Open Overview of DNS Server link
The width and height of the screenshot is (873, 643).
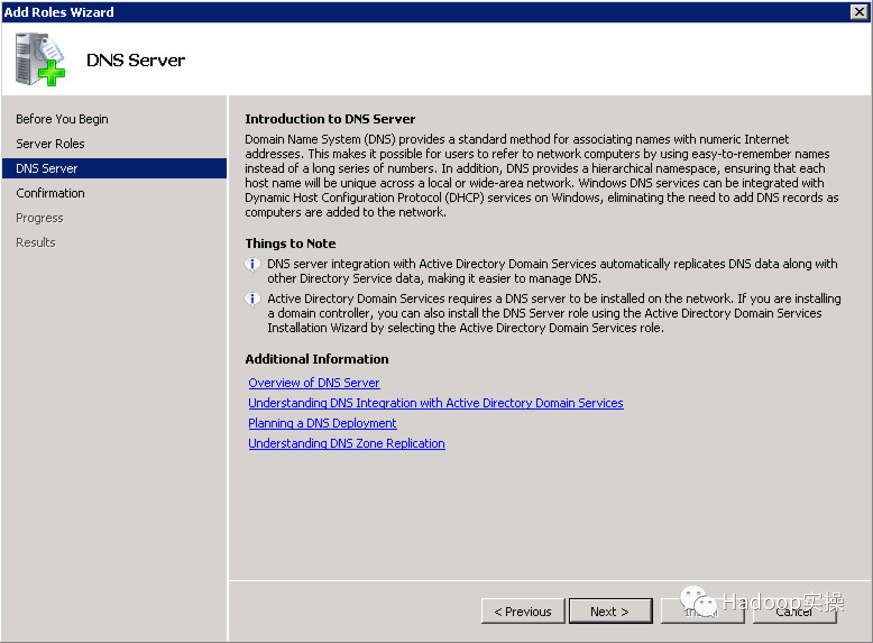coord(314,383)
